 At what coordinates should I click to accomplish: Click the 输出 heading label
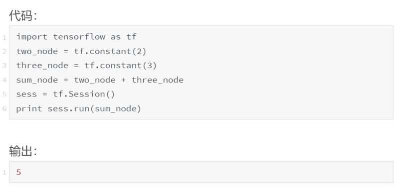pos(23,151)
